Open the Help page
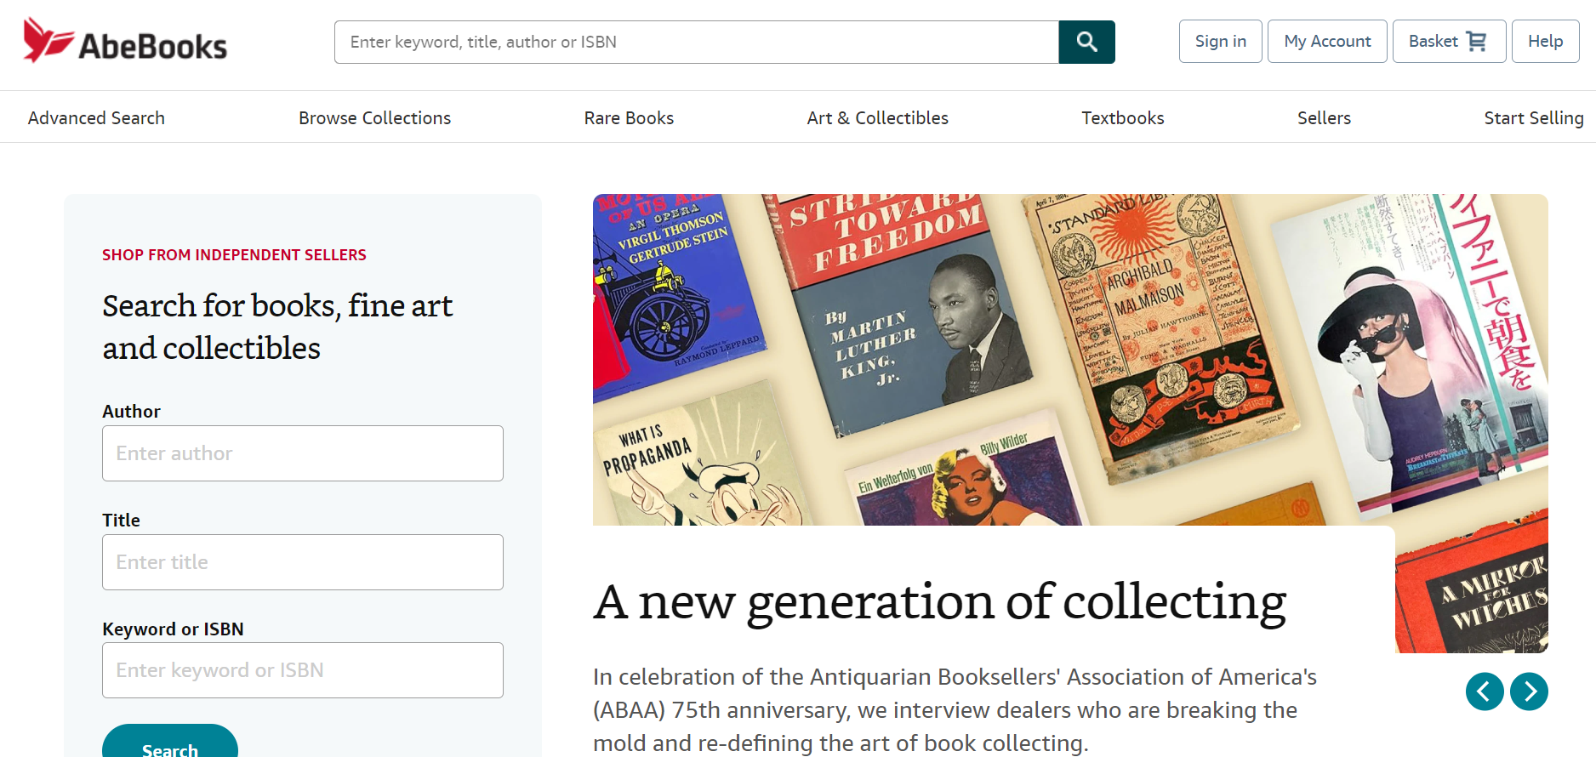 tap(1545, 41)
